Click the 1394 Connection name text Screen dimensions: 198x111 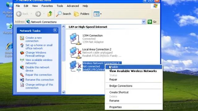coord(93,35)
